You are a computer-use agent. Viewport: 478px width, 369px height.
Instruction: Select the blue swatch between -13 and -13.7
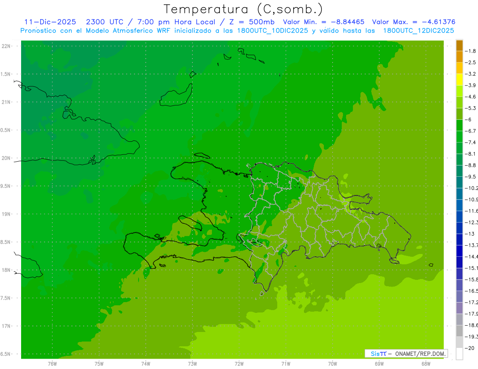pyautogui.click(x=459, y=239)
